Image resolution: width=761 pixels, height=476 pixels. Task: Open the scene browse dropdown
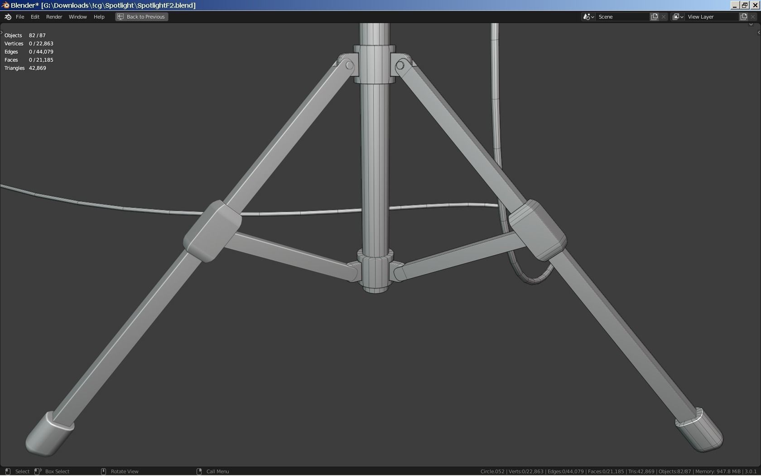pyautogui.click(x=588, y=17)
